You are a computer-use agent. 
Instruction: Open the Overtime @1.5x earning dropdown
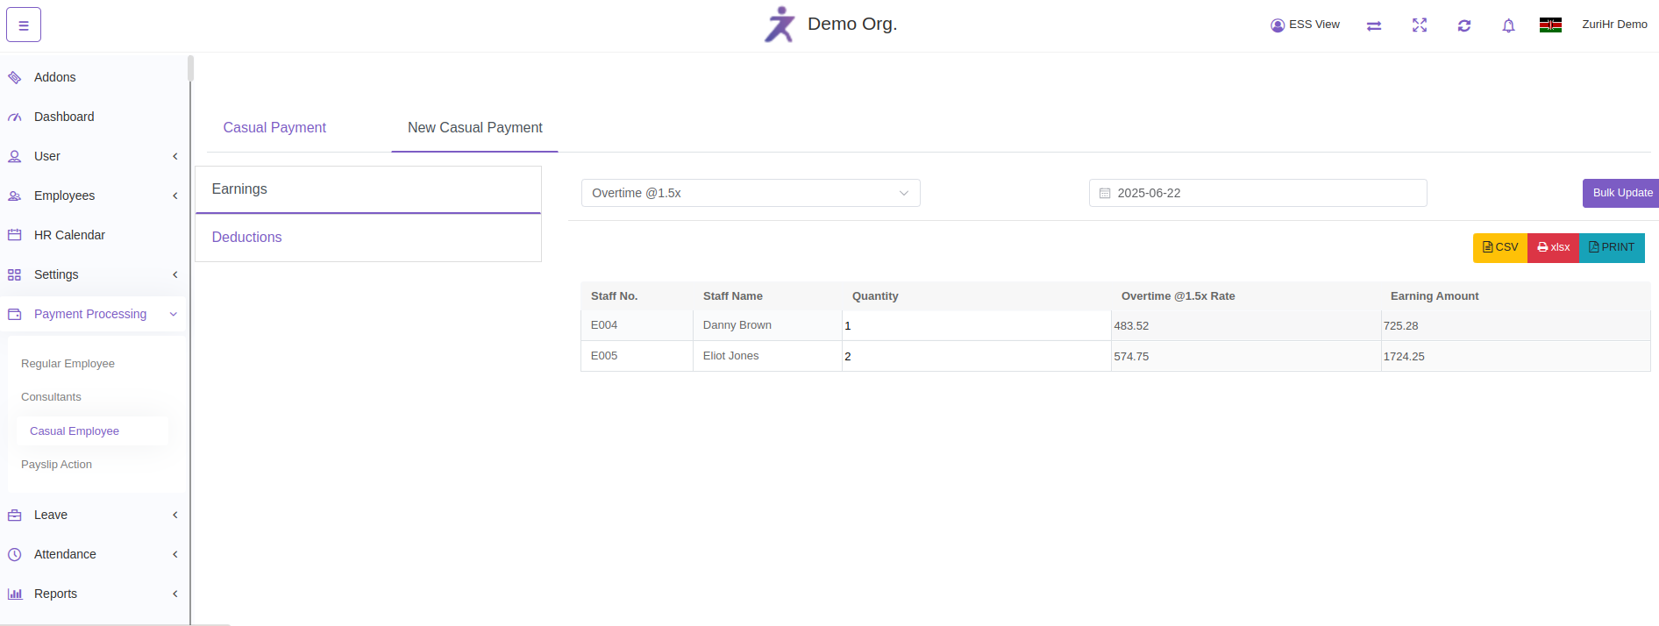click(750, 193)
